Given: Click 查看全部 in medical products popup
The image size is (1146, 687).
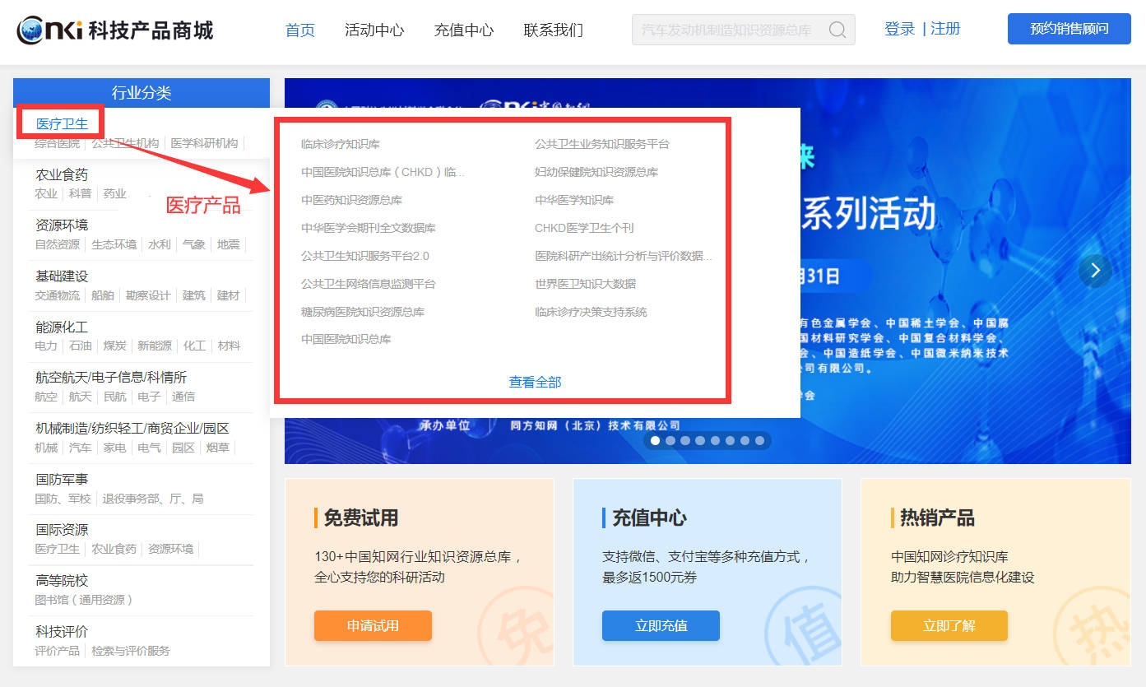Looking at the screenshot, I should [536, 382].
